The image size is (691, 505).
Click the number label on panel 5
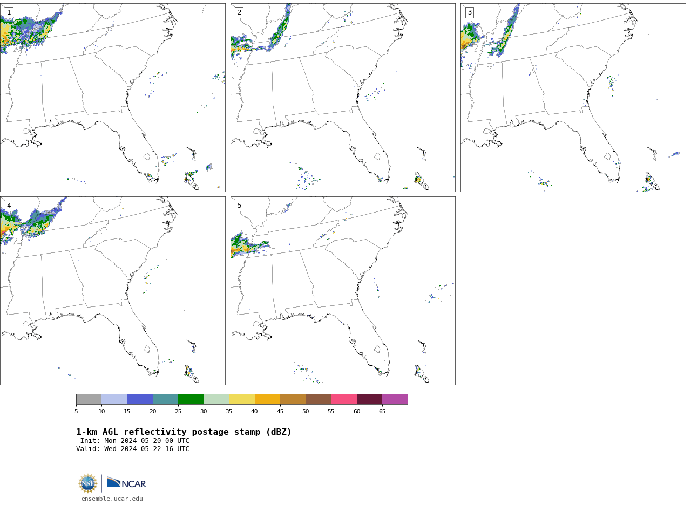click(x=239, y=206)
